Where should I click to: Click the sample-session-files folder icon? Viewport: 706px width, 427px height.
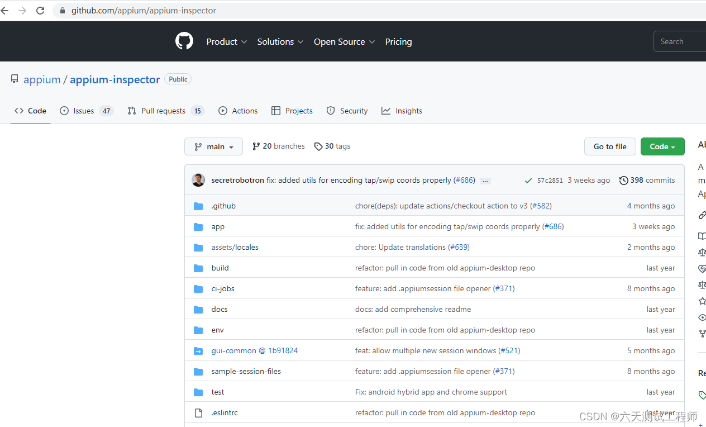[x=198, y=372]
